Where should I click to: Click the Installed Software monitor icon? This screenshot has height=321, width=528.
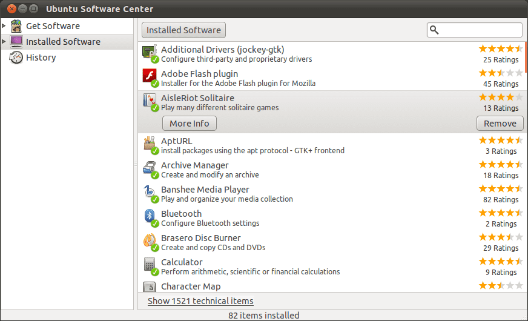[16, 42]
